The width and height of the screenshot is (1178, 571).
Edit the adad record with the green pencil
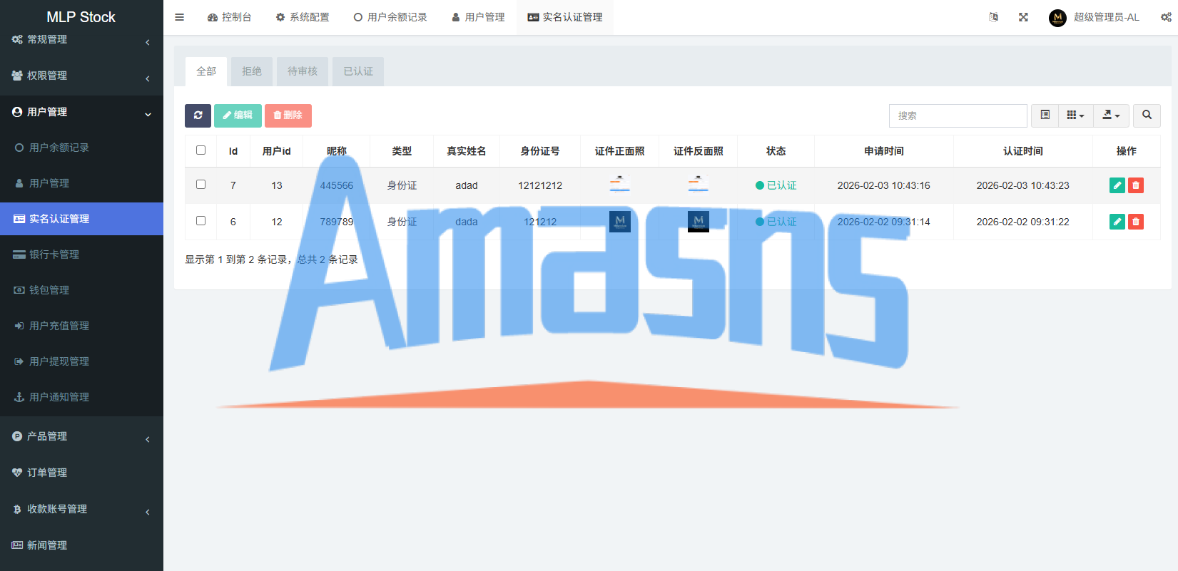pos(1117,185)
